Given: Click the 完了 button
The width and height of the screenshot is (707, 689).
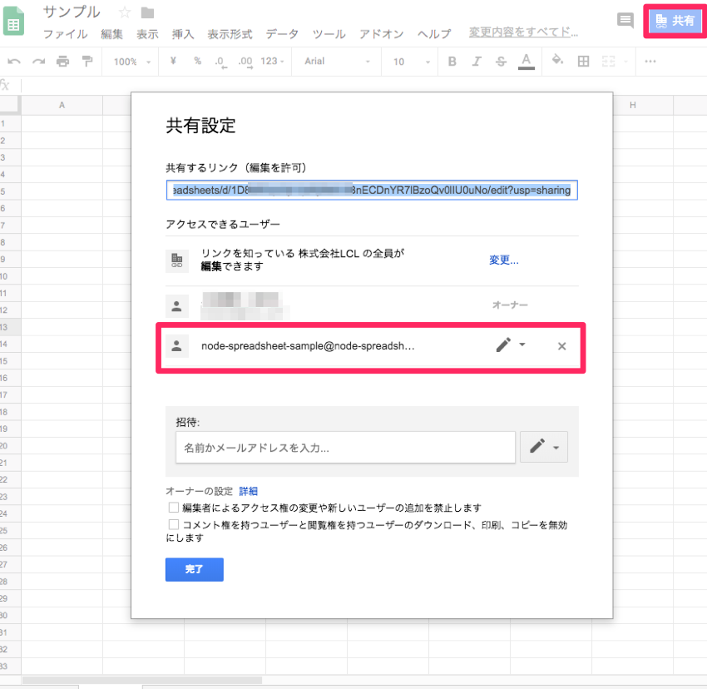Looking at the screenshot, I should point(194,569).
